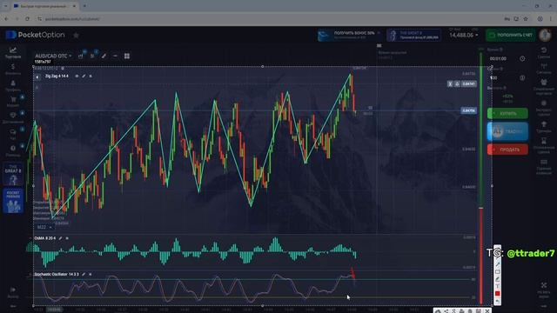Open the chart type settings icon

pyautogui.click(x=81, y=56)
